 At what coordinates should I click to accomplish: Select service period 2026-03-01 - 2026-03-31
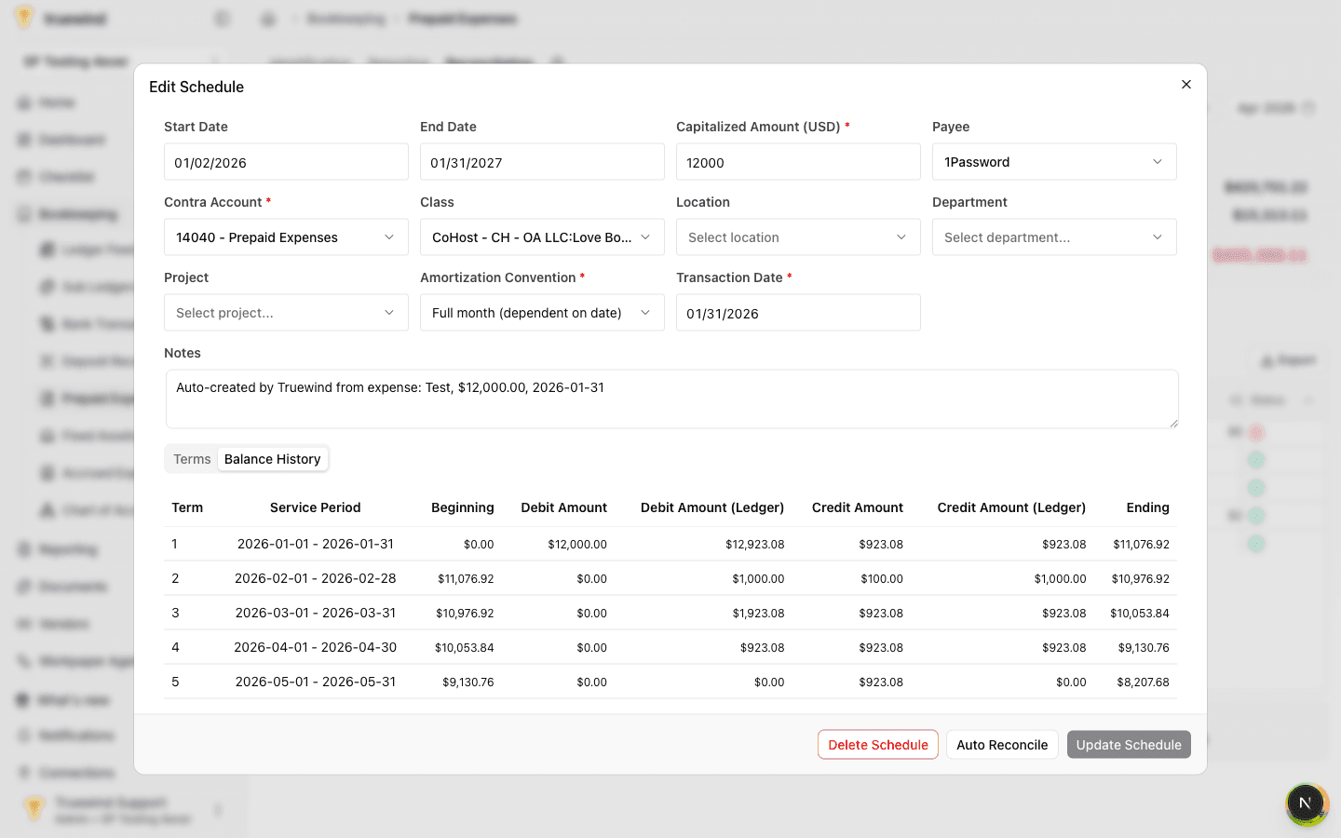pos(316,613)
